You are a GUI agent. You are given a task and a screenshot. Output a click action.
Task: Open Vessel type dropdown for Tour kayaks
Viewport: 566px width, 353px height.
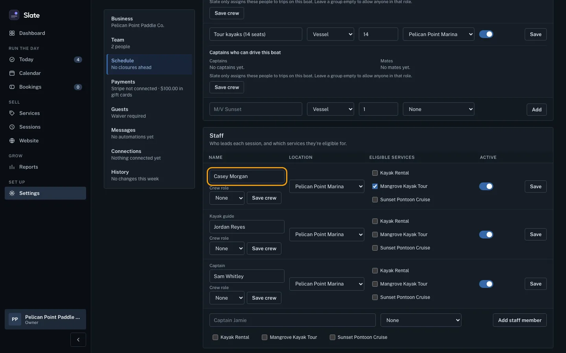tap(331, 34)
